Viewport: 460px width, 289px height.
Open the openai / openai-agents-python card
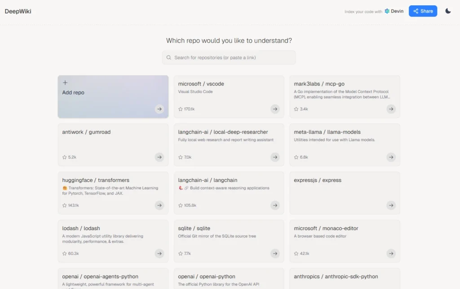[x=113, y=279]
